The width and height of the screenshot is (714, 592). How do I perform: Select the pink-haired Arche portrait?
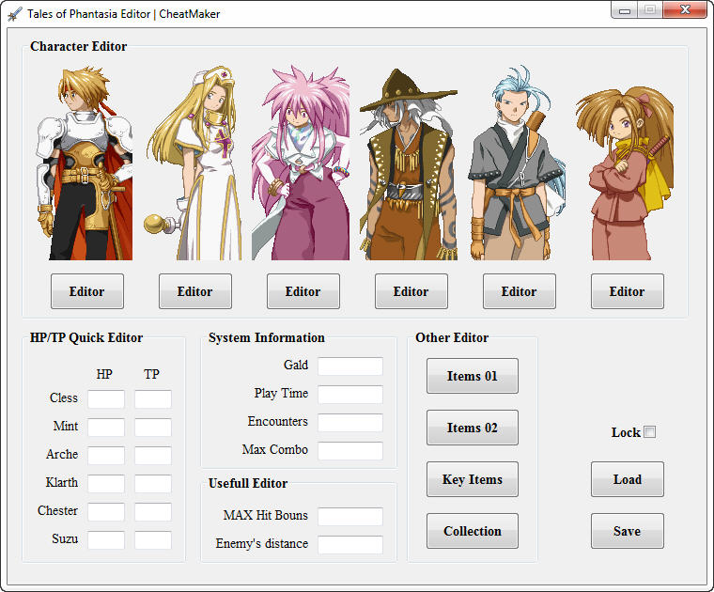[x=303, y=164]
